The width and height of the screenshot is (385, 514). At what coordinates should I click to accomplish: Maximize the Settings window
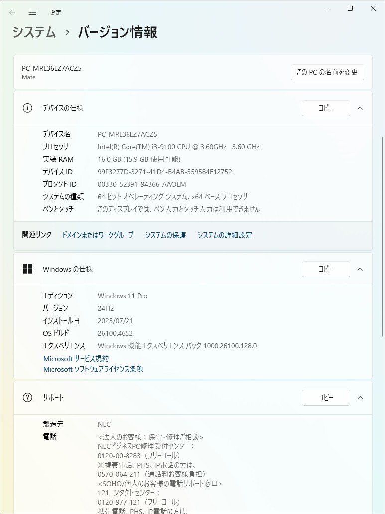(350, 8)
